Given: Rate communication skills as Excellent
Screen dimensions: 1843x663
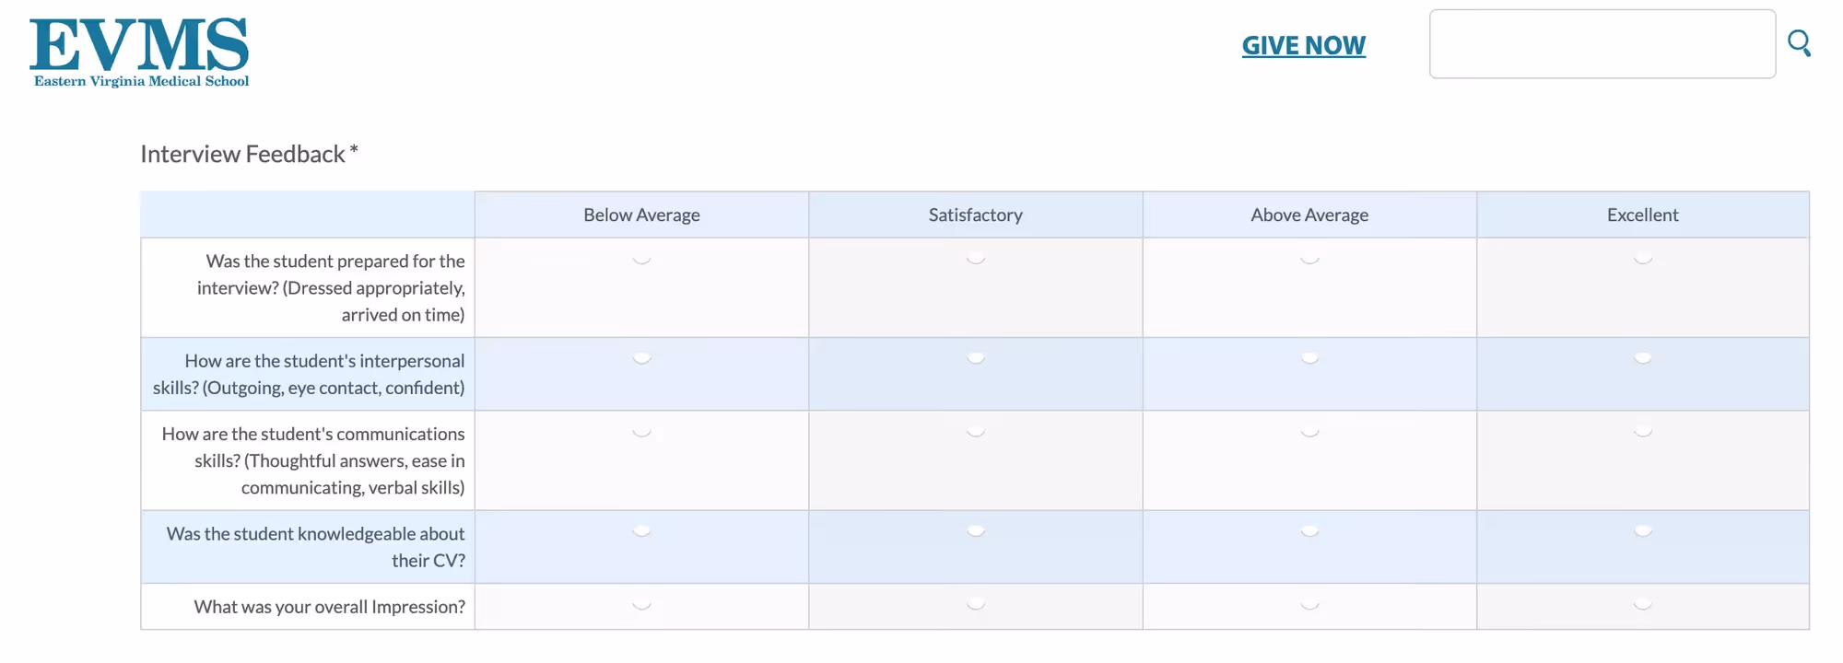Looking at the screenshot, I should [x=1642, y=432].
